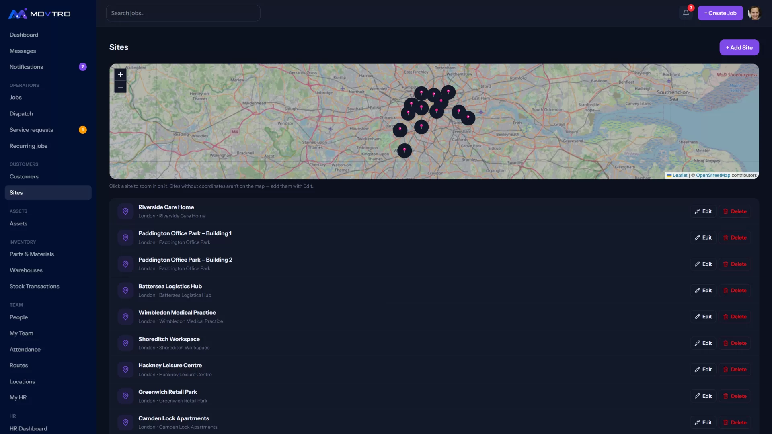Open Parts & Materials page
The width and height of the screenshot is (772, 434).
[x=48, y=254]
